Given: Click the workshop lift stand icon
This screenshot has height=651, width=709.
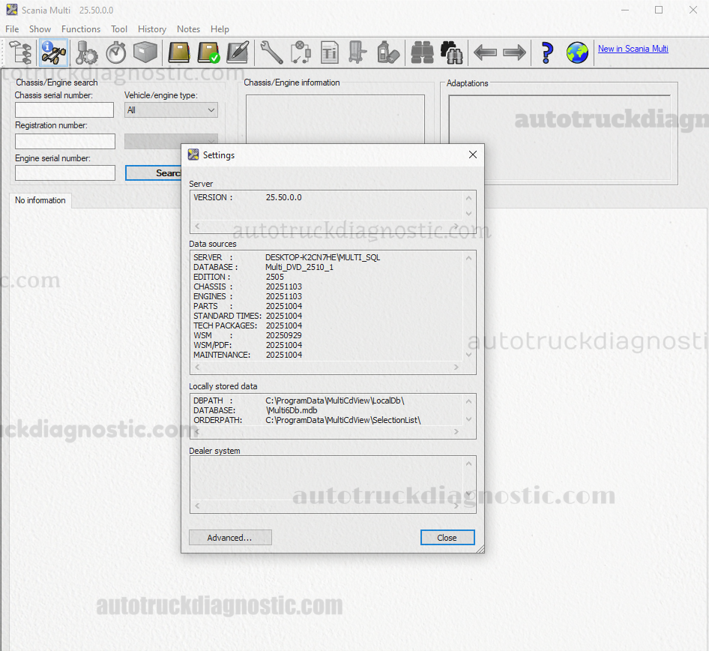Looking at the screenshot, I should pos(357,52).
